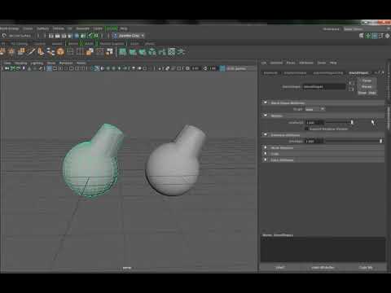Collapse the Deformer Attributes section

pyautogui.click(x=266, y=134)
